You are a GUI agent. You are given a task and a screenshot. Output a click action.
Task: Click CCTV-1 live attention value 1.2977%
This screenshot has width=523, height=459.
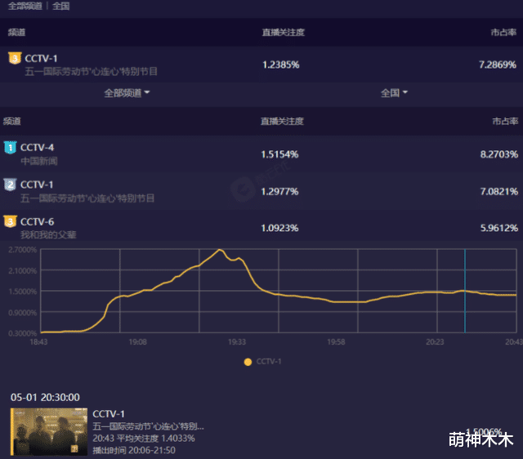(x=279, y=192)
